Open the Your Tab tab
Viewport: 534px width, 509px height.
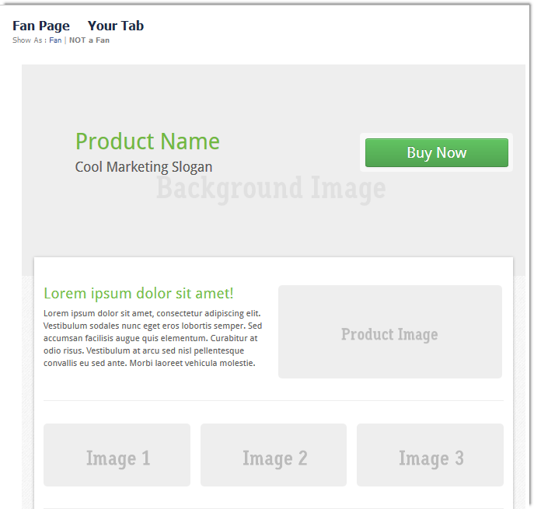pos(116,26)
